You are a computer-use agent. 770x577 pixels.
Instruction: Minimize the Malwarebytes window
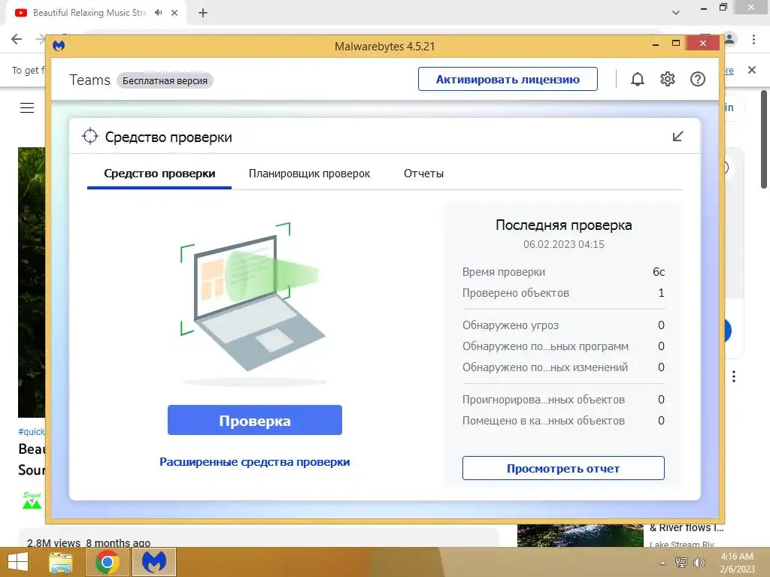click(655, 44)
